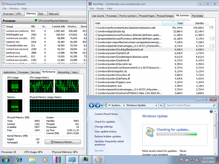Check svchost.exe PID 872 checkbox
The height and width of the screenshot is (164, 219).
(4, 38)
